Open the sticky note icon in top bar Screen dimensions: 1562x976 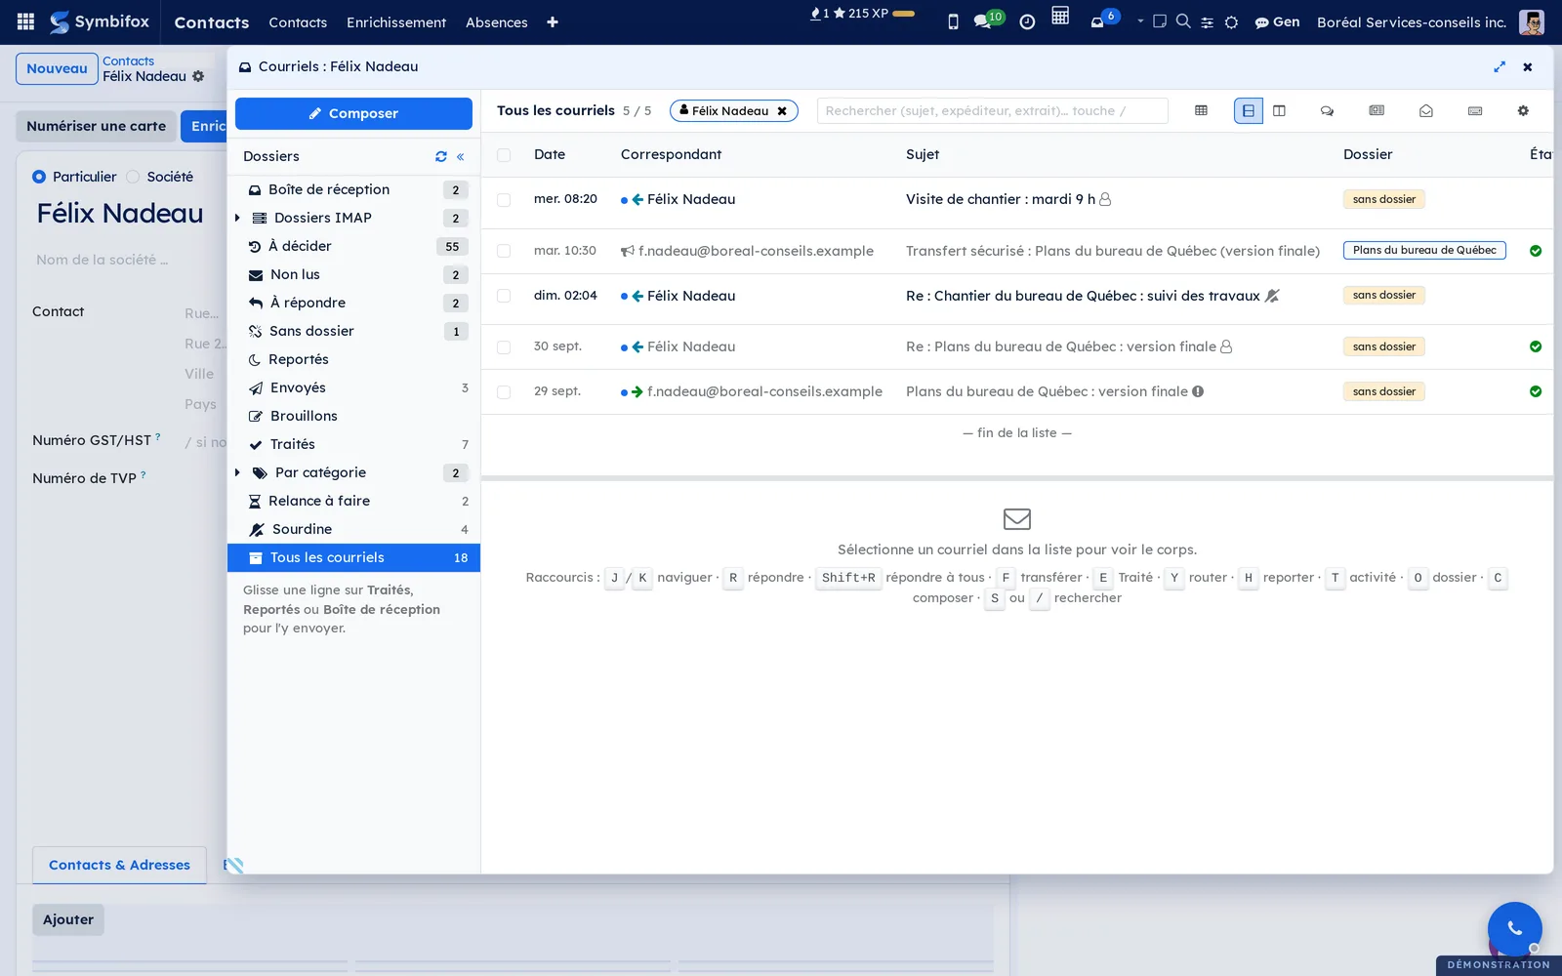[x=1160, y=20]
